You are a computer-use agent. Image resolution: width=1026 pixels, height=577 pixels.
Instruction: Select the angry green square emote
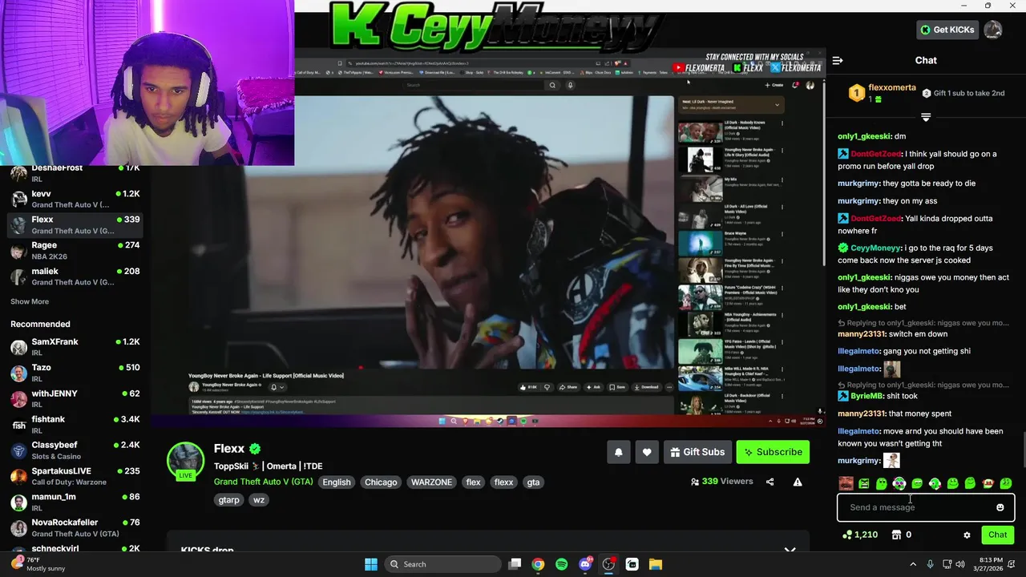click(863, 483)
